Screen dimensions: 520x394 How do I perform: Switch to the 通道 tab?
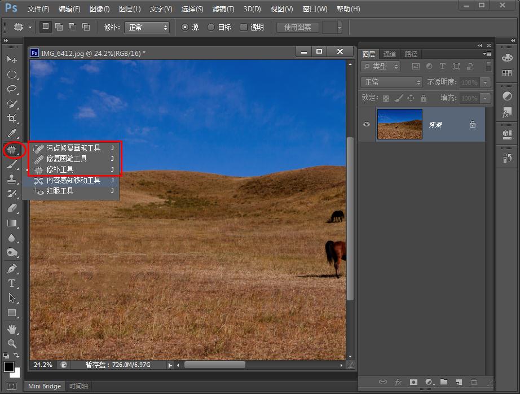pos(390,54)
